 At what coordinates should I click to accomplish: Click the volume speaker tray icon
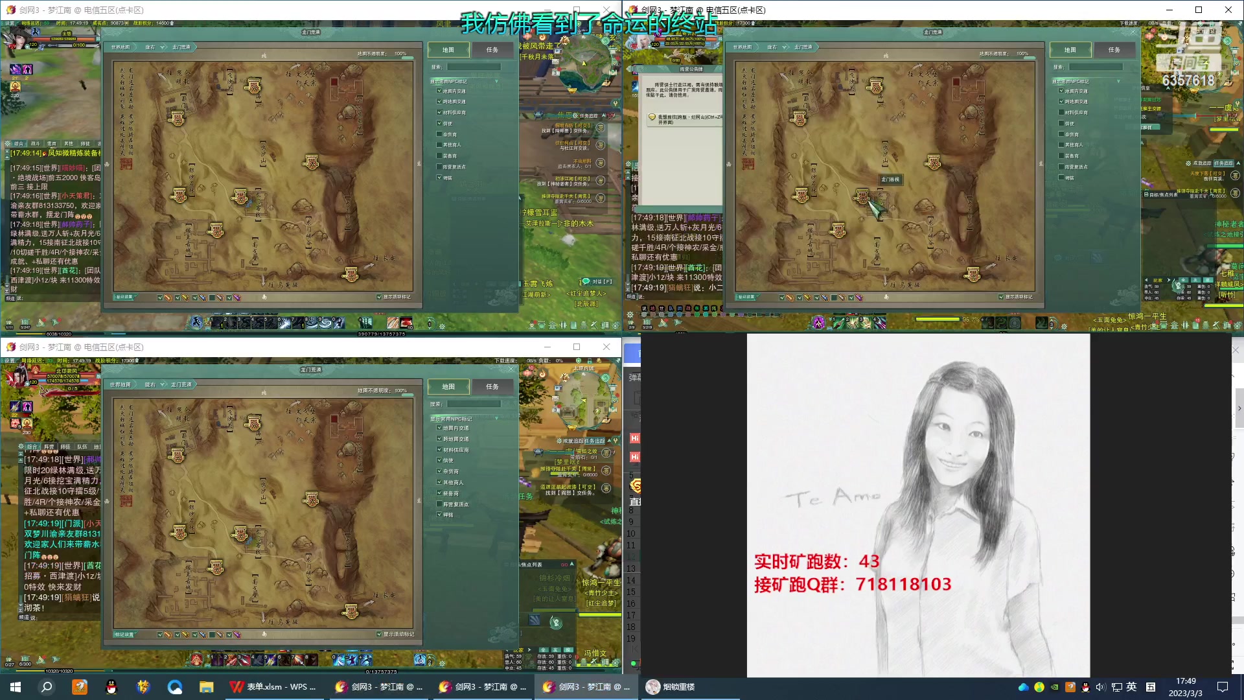(x=1100, y=687)
